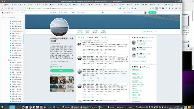Click the bookmarks search field
Image resolution: width=194 pixels, height=109 pixels.
pos(12,18)
